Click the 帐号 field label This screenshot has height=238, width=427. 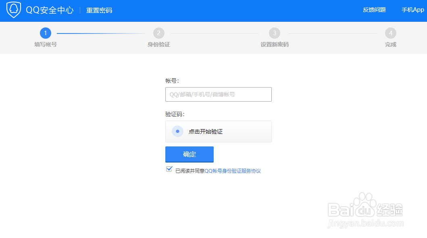(172, 81)
